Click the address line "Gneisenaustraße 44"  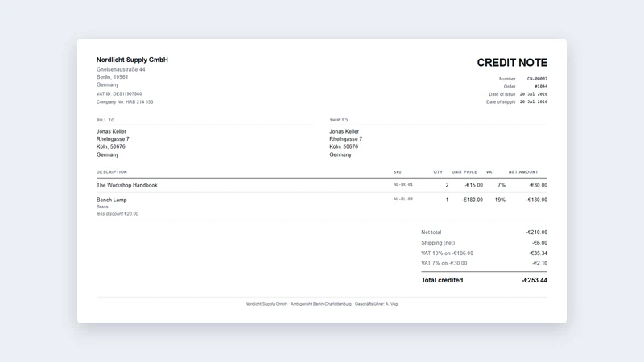[x=121, y=69]
